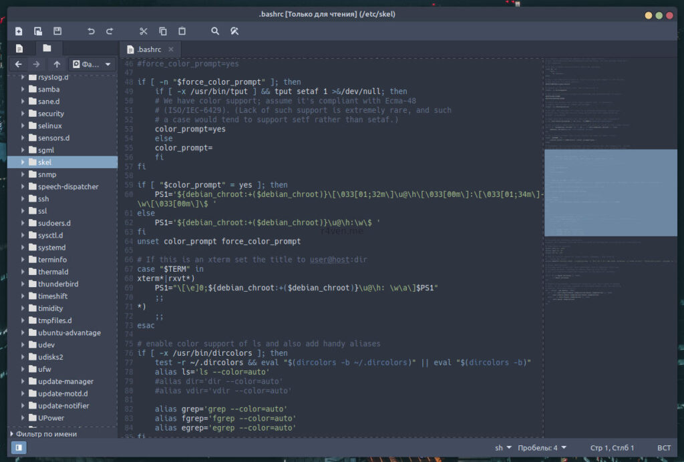Create a new document with the toolbar icon
This screenshot has height=462, width=684.
point(19,31)
